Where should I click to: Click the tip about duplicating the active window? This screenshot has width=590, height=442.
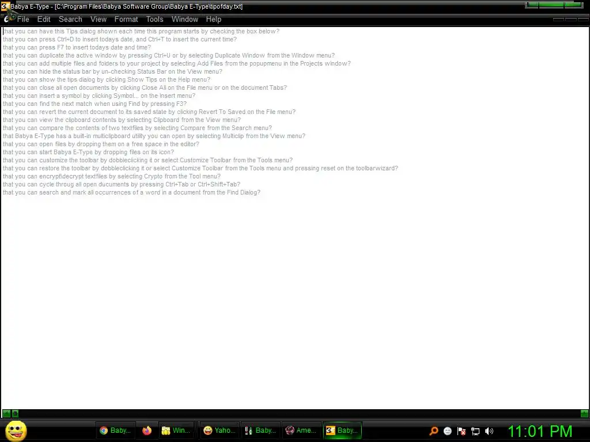(169, 55)
